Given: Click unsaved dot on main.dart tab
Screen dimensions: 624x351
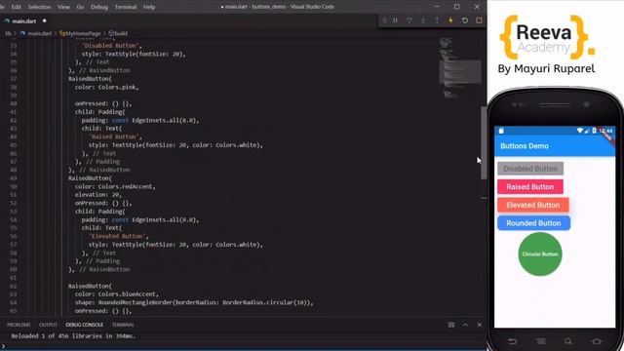Looking at the screenshot, I should [x=44, y=20].
